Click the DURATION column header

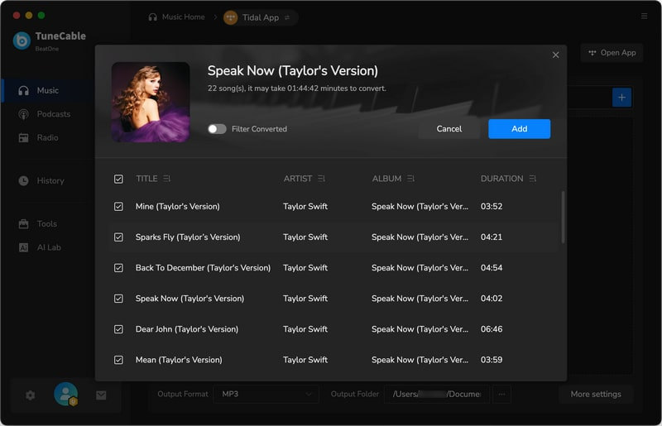tap(501, 179)
